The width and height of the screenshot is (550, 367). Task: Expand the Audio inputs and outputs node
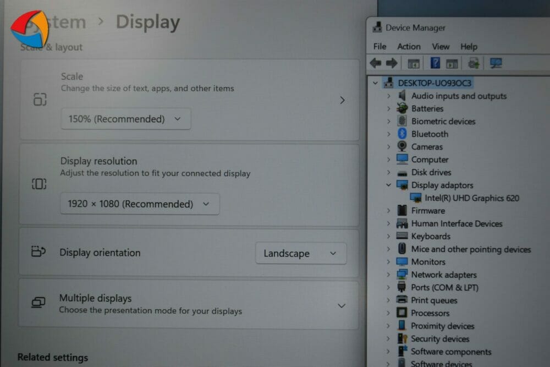tap(389, 96)
